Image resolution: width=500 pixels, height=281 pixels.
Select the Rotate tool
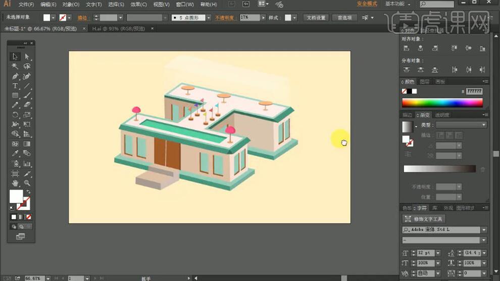coord(15,115)
